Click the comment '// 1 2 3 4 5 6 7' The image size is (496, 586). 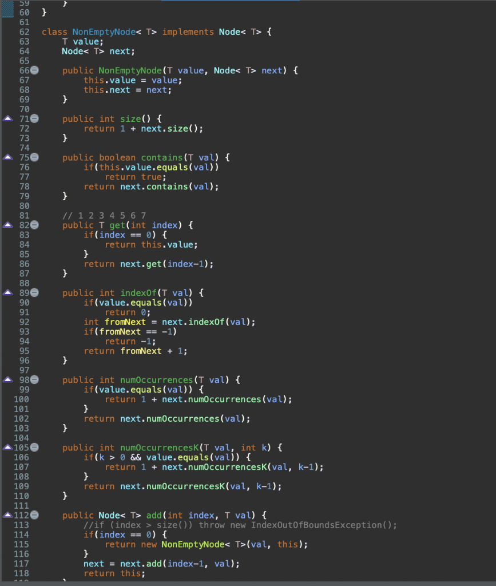pos(104,216)
